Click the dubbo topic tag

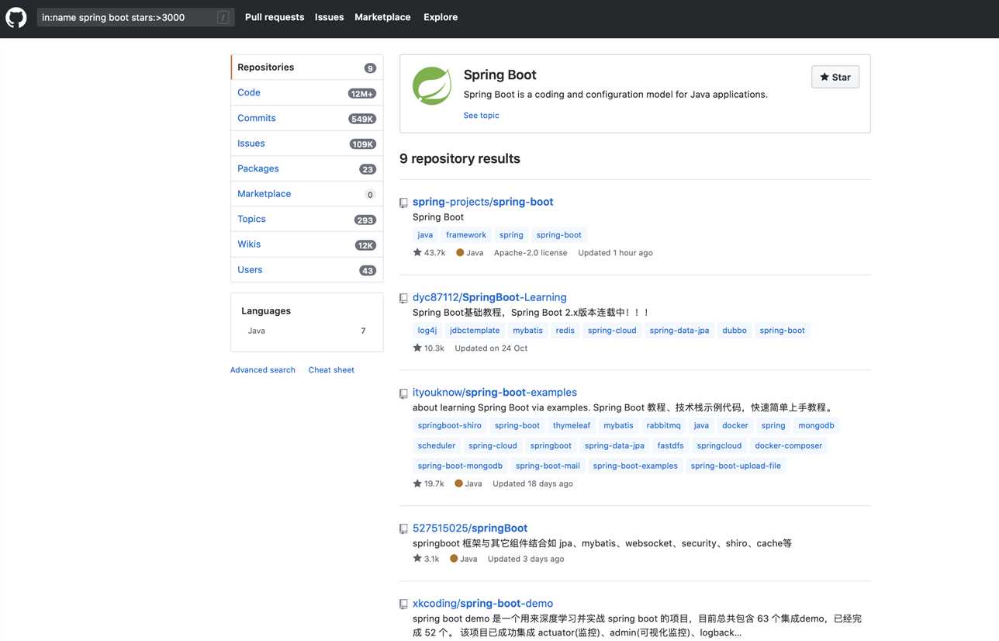735,331
